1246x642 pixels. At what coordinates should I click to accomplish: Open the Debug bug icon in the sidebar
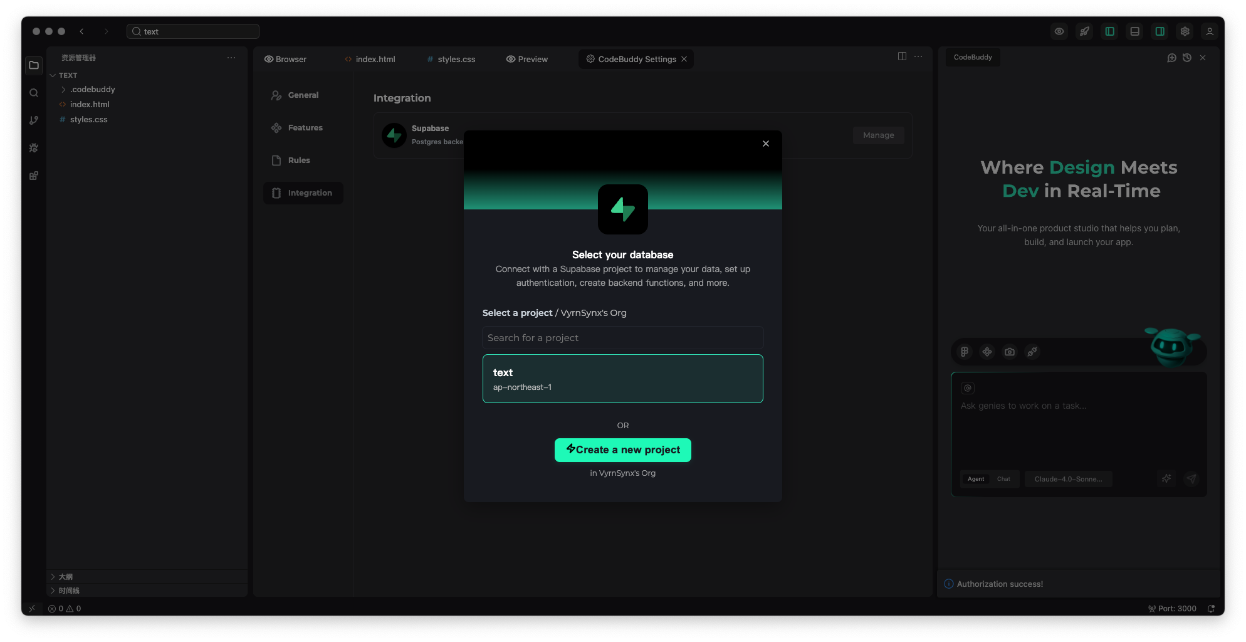click(x=34, y=148)
